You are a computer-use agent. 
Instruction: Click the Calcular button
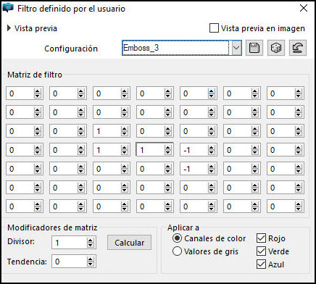pyautogui.click(x=129, y=243)
